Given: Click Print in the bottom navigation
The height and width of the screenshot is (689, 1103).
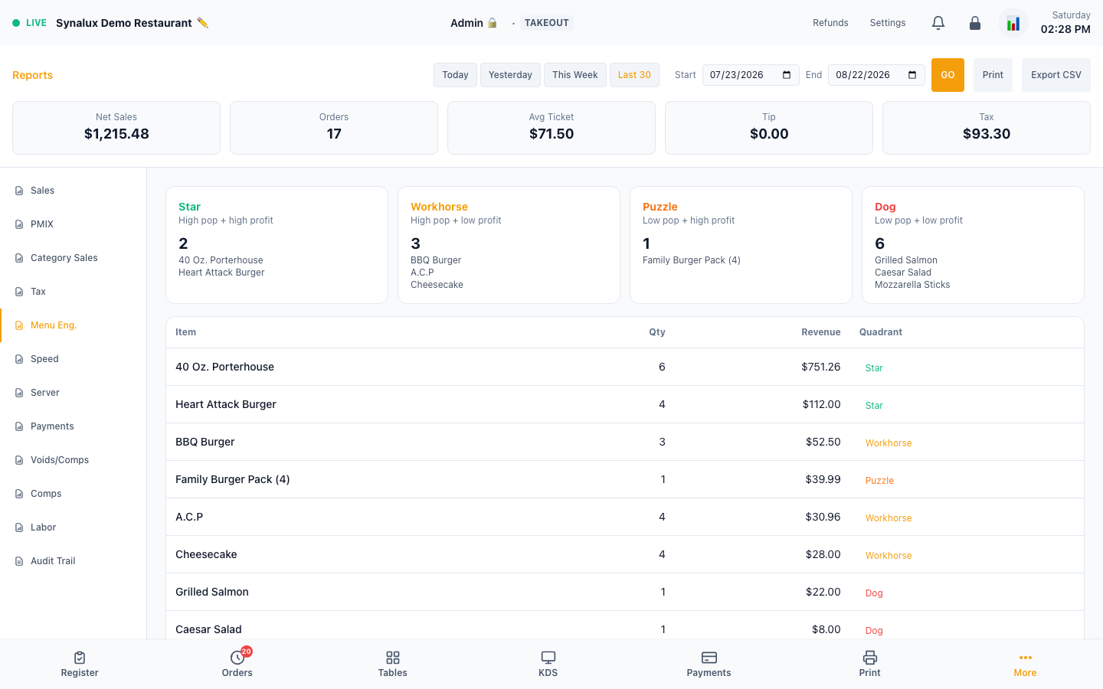Looking at the screenshot, I should point(870,664).
